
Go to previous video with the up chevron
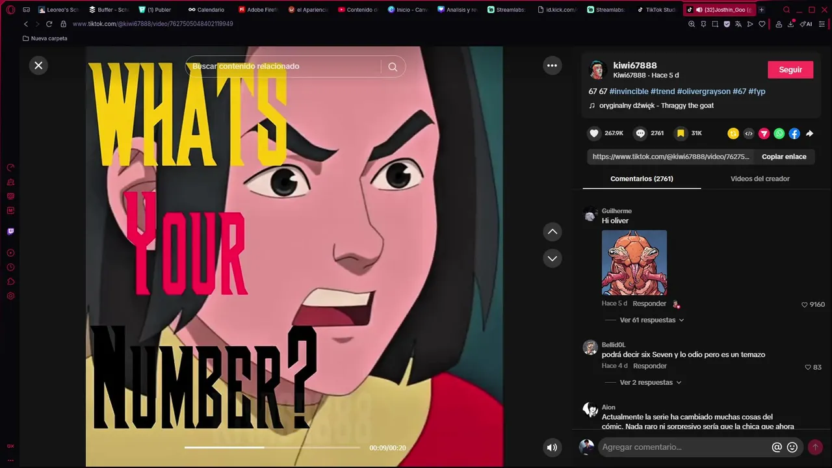552,231
